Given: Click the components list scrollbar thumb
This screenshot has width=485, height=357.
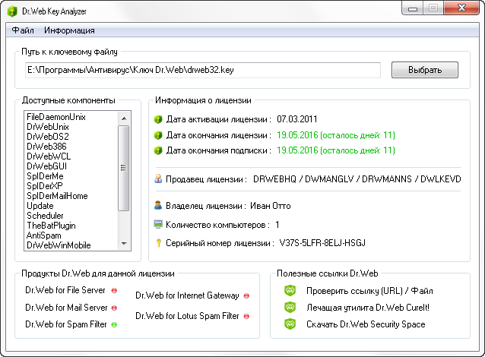Looking at the screenshot, I should [x=124, y=168].
